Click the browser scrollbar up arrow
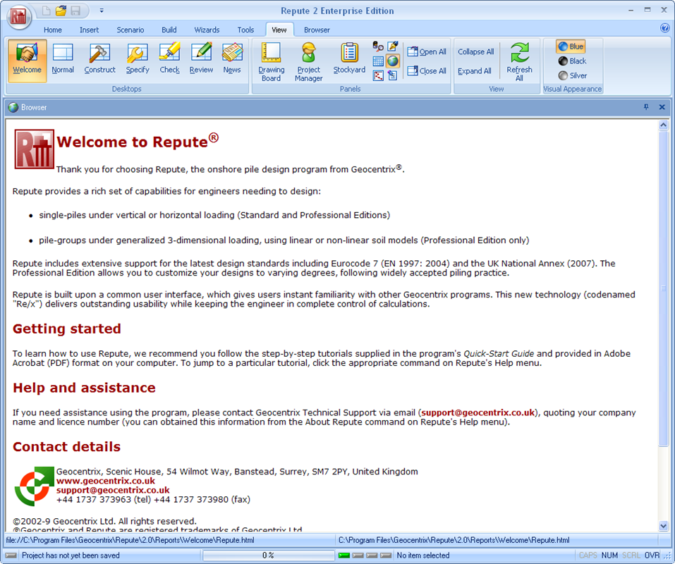 click(663, 125)
